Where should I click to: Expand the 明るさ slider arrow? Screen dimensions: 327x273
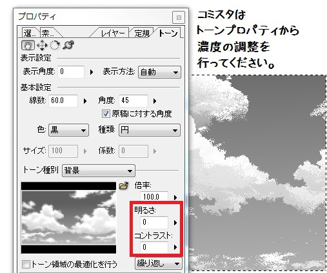(x=175, y=223)
